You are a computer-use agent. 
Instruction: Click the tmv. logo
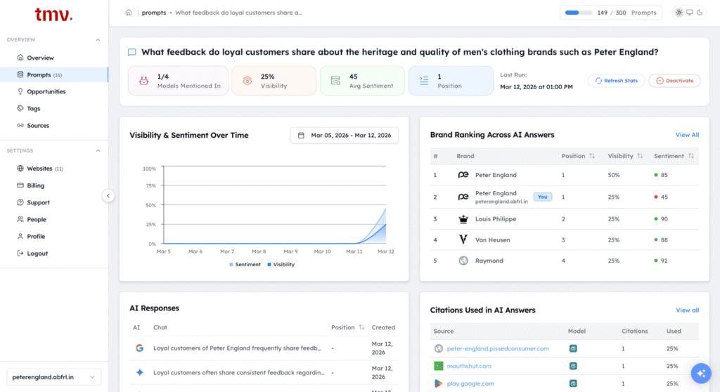tap(53, 15)
